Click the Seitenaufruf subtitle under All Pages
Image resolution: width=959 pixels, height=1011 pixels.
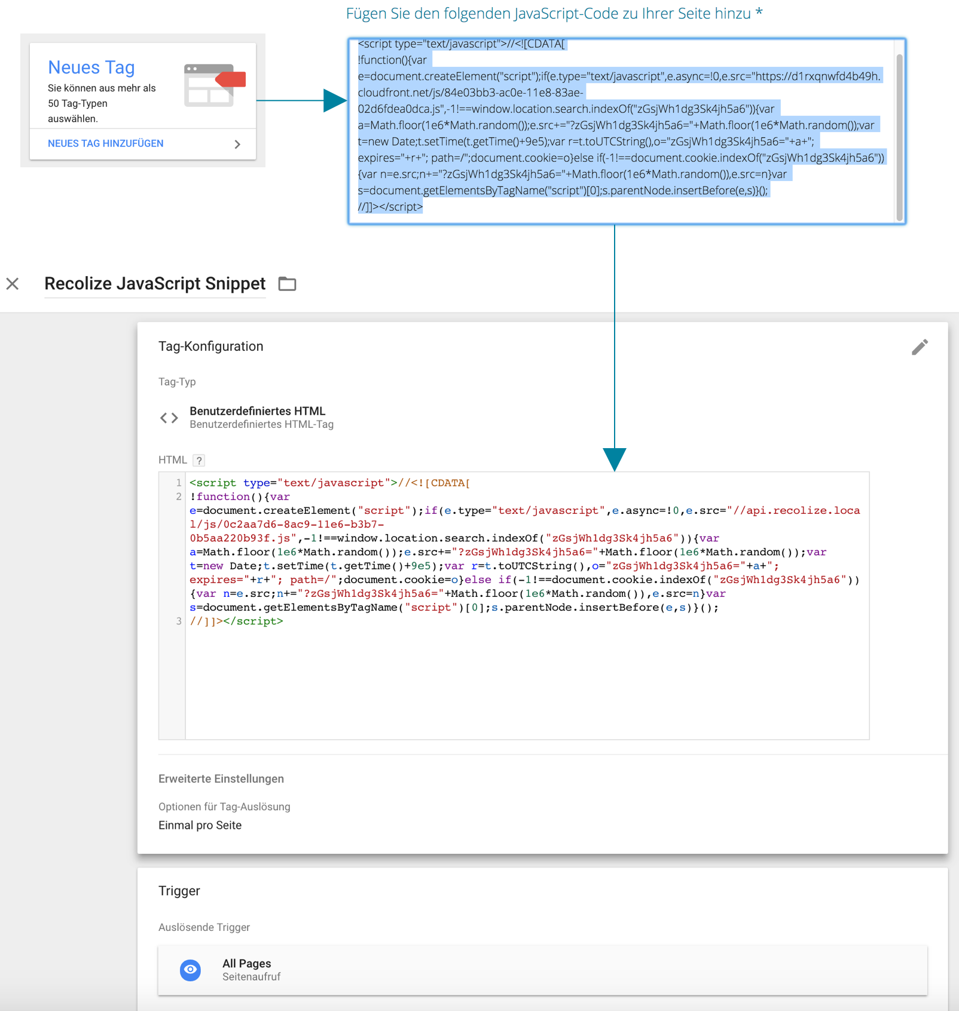click(251, 977)
